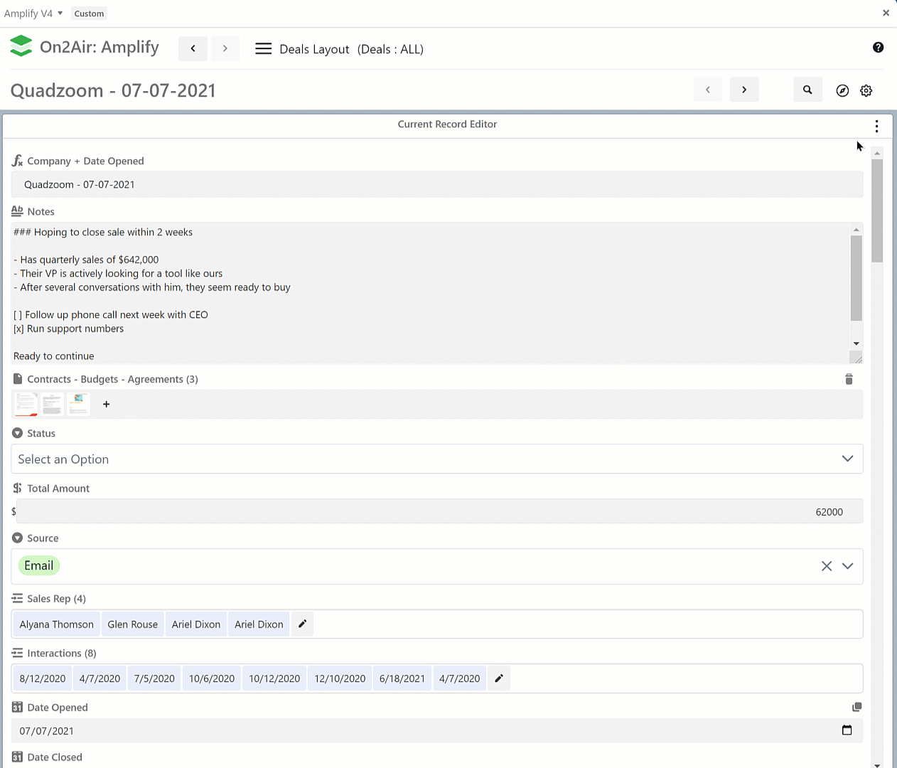This screenshot has height=768, width=897.
Task: Clear the Email source selection
Action: click(x=826, y=567)
